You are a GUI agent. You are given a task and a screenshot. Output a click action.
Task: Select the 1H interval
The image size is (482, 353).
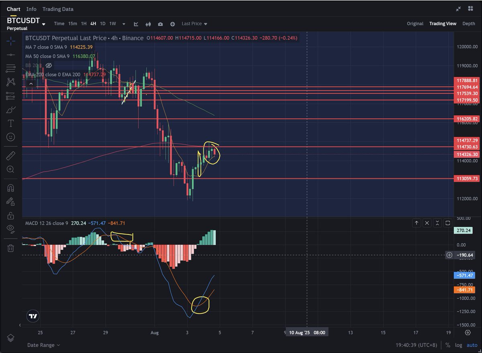[x=84, y=24]
